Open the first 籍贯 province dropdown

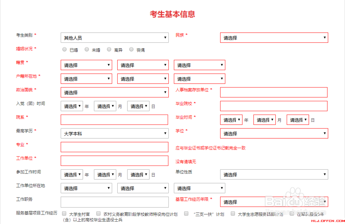pos(86,65)
